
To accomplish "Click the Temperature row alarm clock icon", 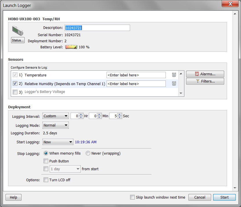I will coord(174,75).
